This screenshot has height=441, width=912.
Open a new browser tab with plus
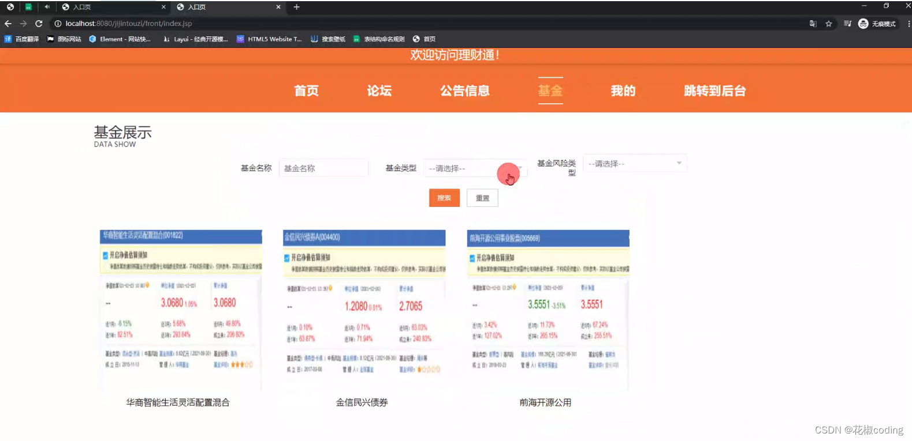point(296,7)
